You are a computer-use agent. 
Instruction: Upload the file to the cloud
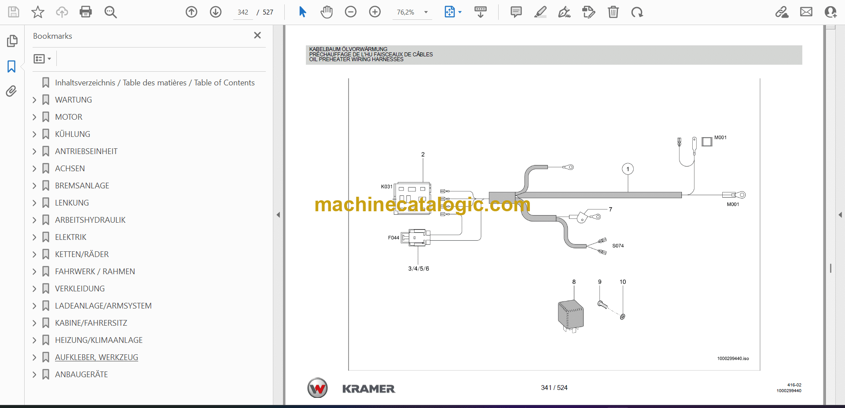62,12
